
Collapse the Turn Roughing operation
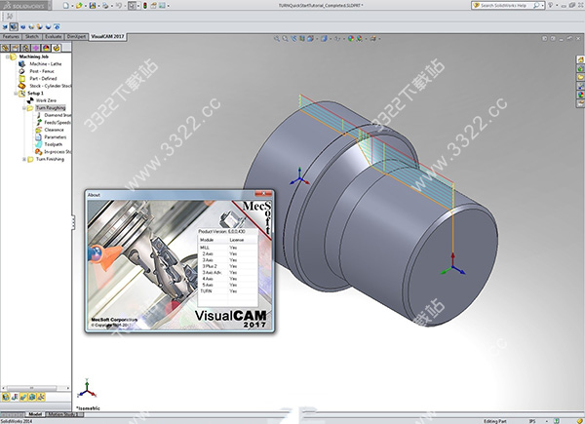[24, 108]
